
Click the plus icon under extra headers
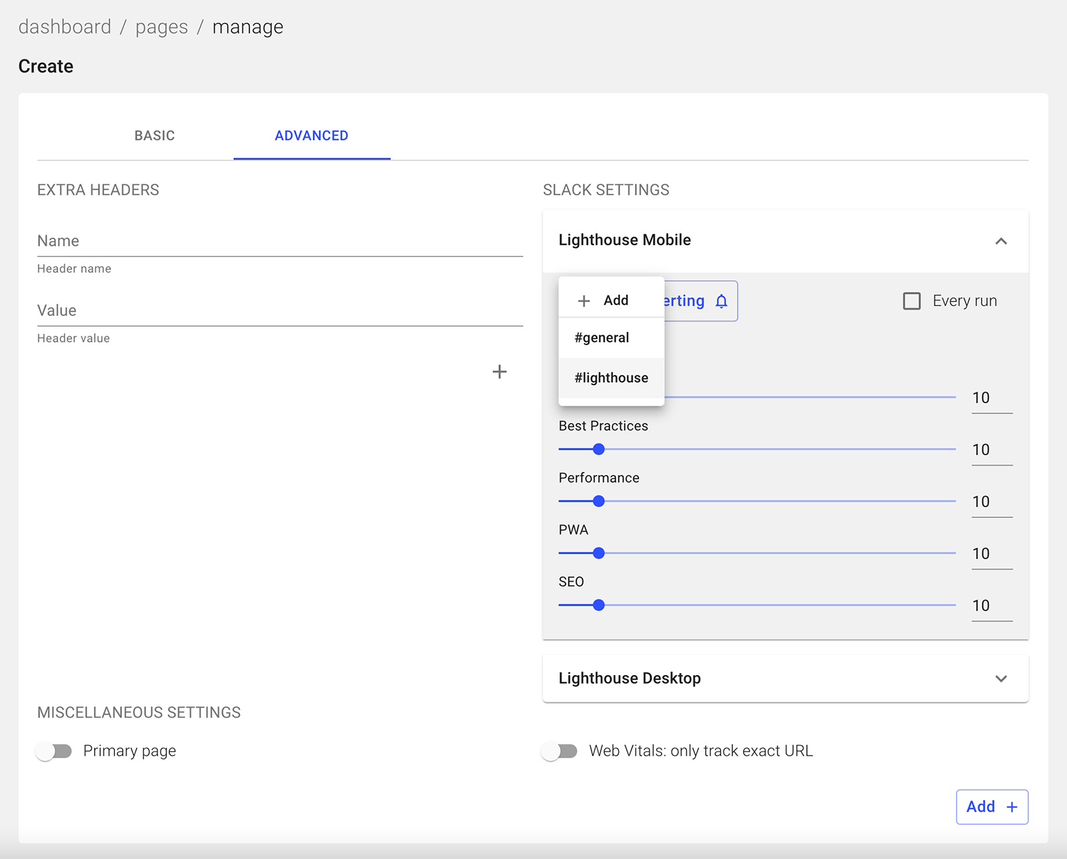pos(499,371)
